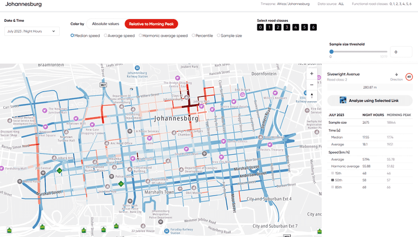Select Harmonic average speed radio option
The width and height of the screenshot is (418, 237).
[x=140, y=35]
